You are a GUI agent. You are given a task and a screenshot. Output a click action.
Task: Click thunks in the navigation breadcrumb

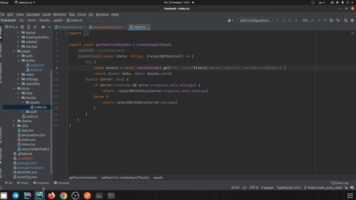tap(44, 20)
